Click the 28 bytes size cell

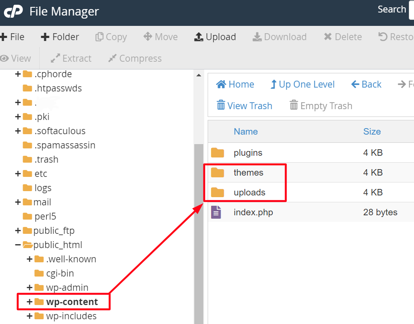380,212
